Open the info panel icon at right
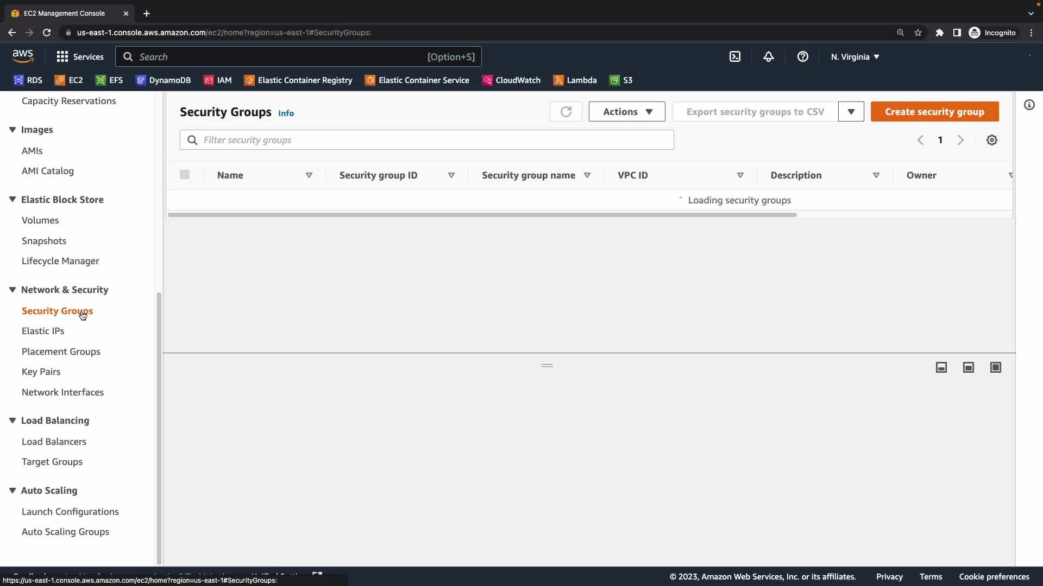The width and height of the screenshot is (1043, 586). [1029, 105]
